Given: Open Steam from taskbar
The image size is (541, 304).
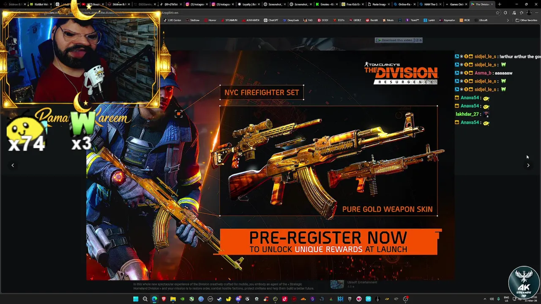Looking at the screenshot, I should point(219,299).
